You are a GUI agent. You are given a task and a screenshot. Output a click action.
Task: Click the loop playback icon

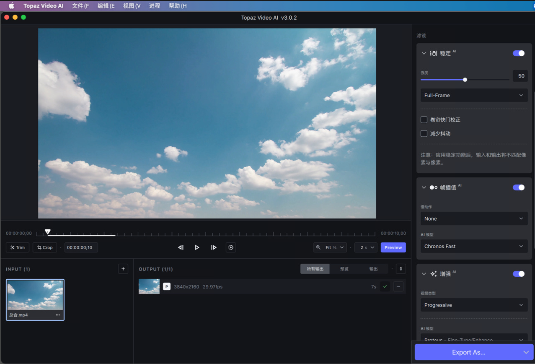[230, 247]
